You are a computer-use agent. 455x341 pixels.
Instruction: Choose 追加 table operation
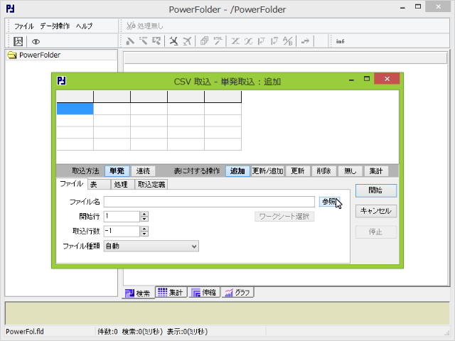tap(237, 170)
